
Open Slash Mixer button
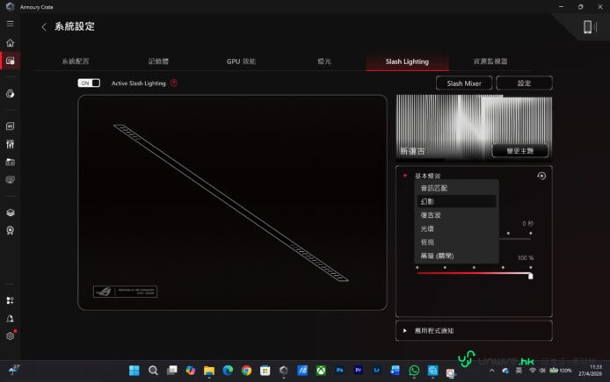(464, 83)
